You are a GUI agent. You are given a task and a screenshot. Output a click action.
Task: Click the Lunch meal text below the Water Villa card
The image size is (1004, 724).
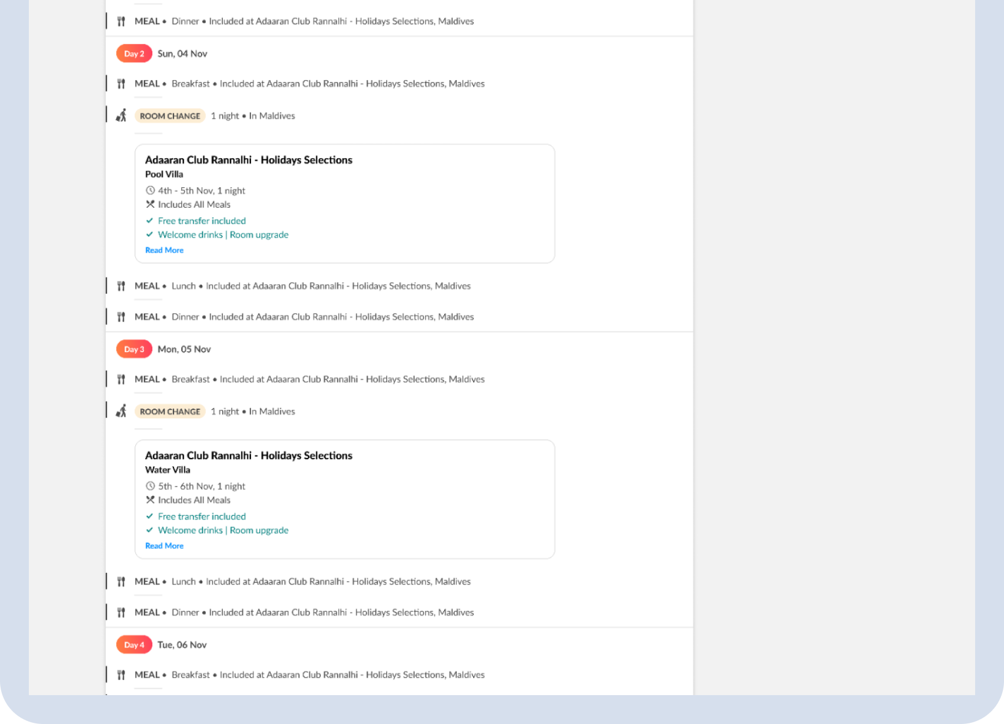pos(321,581)
